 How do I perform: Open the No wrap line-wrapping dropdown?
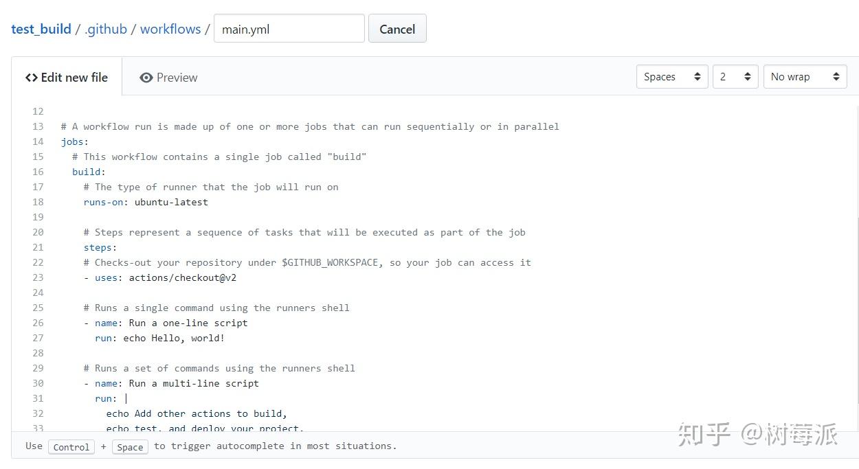tap(804, 76)
